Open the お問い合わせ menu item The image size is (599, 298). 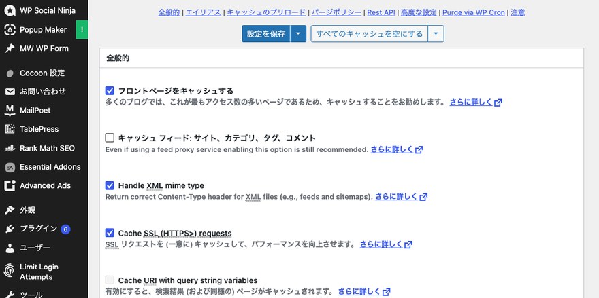44,92
